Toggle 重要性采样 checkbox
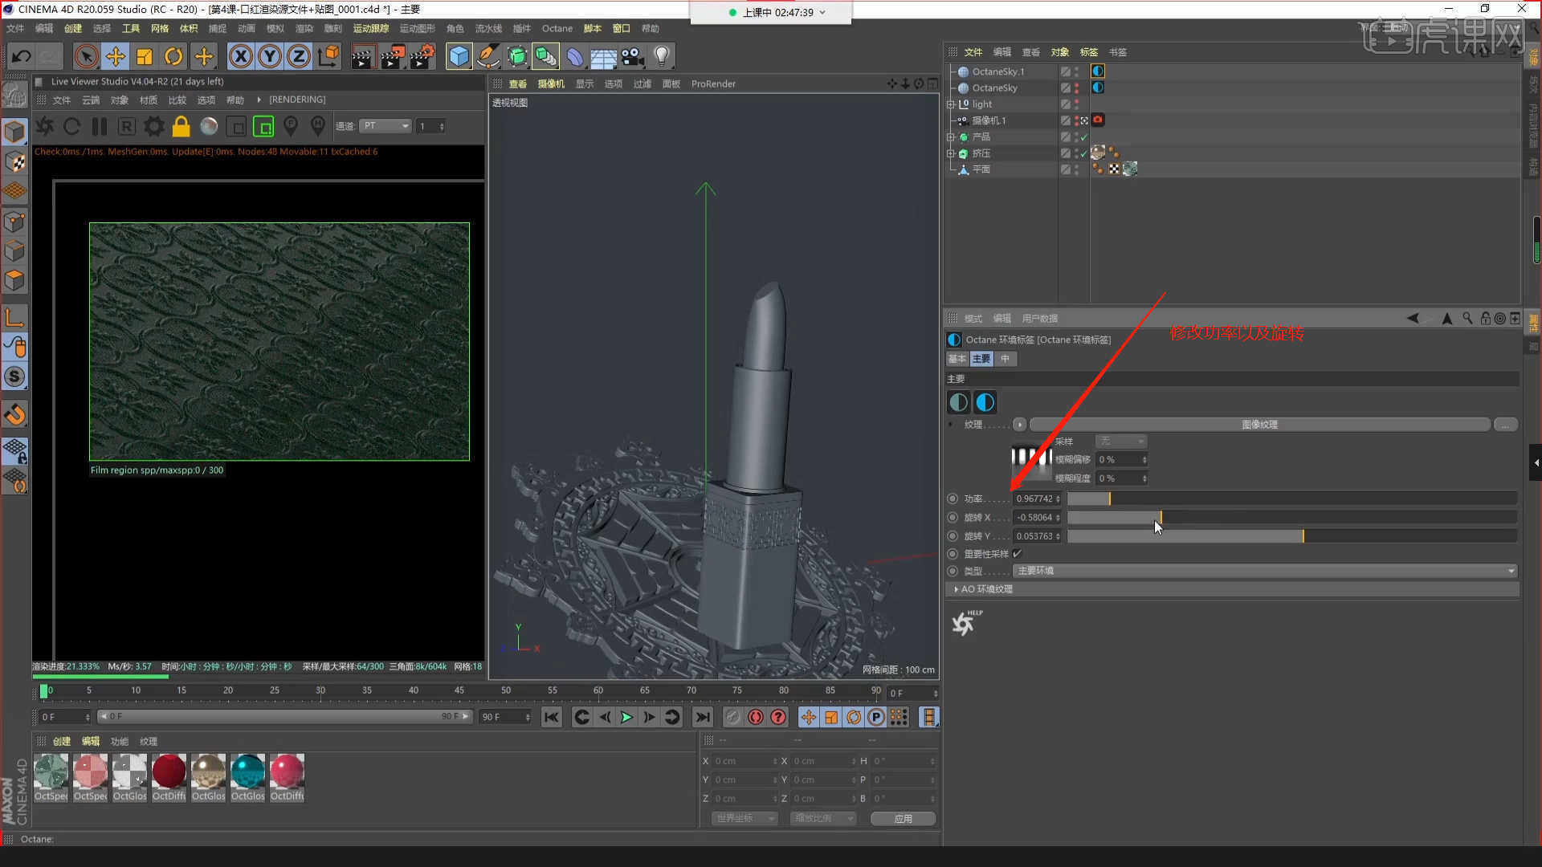The width and height of the screenshot is (1542, 867). pyautogui.click(x=1018, y=554)
